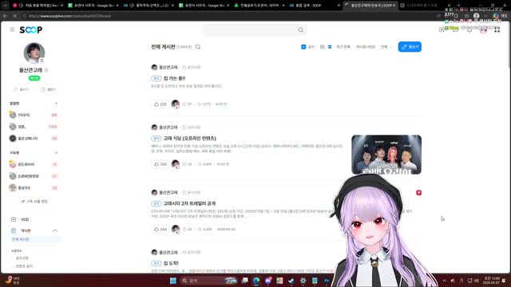Open Microsoft Edge from the taskbar

[256, 281]
